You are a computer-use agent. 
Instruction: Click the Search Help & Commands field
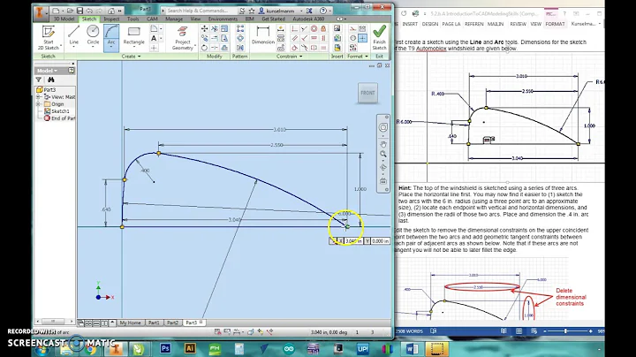tap(199, 11)
